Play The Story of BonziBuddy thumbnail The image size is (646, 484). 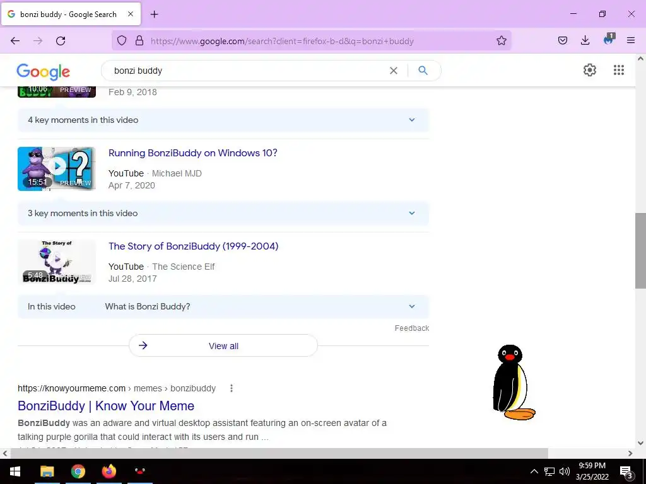(x=57, y=262)
